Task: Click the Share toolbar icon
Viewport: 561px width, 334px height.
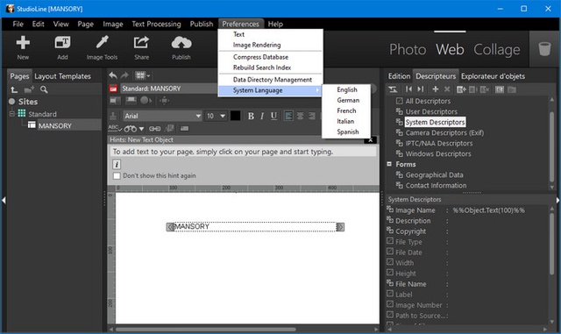Action: tap(141, 43)
